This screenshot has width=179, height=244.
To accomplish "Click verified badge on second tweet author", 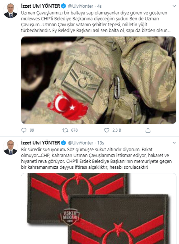I will click(x=63, y=143).
